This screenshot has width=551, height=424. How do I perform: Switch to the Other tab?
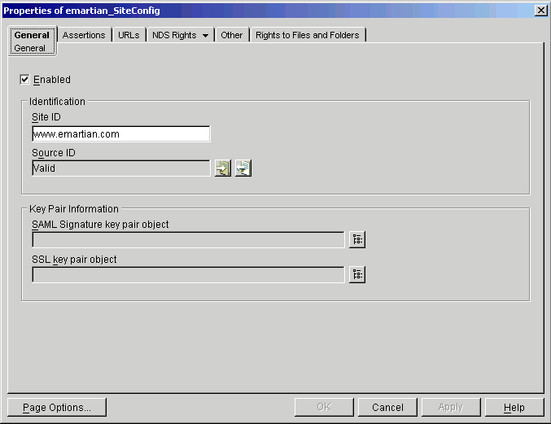(232, 35)
